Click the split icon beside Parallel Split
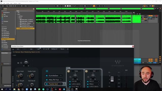162x91 pixels. [64, 84]
